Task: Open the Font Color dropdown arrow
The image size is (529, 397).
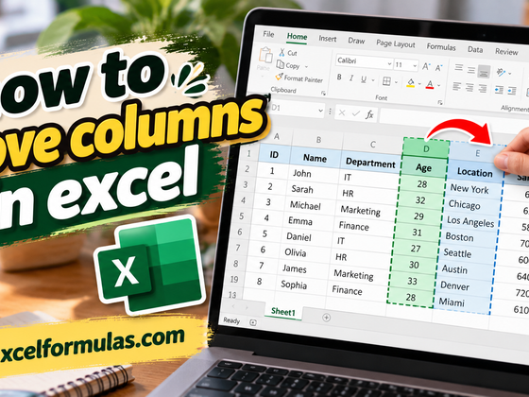Action: tap(438, 85)
